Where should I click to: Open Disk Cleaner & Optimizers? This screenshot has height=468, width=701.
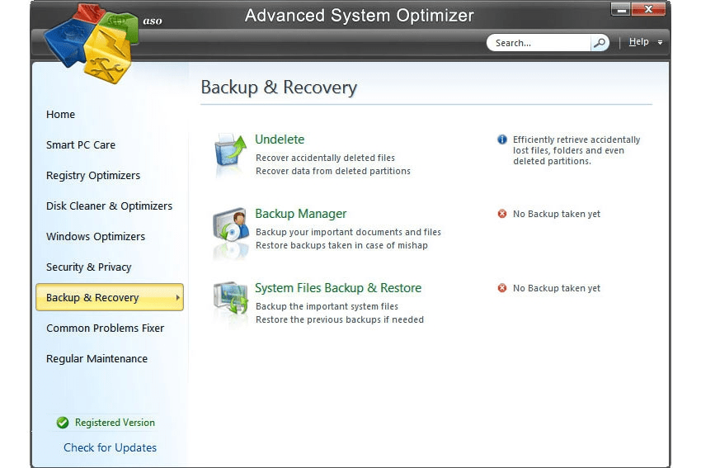point(109,206)
